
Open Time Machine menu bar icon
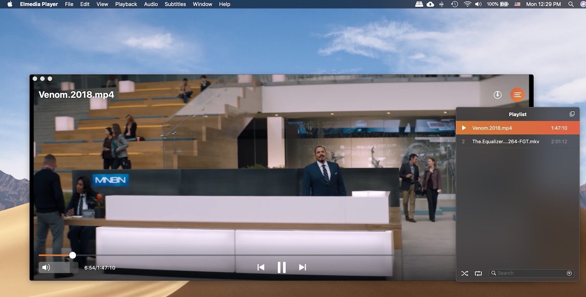(x=455, y=4)
